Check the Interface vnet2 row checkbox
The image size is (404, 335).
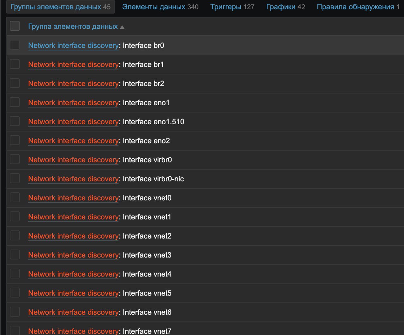point(15,235)
